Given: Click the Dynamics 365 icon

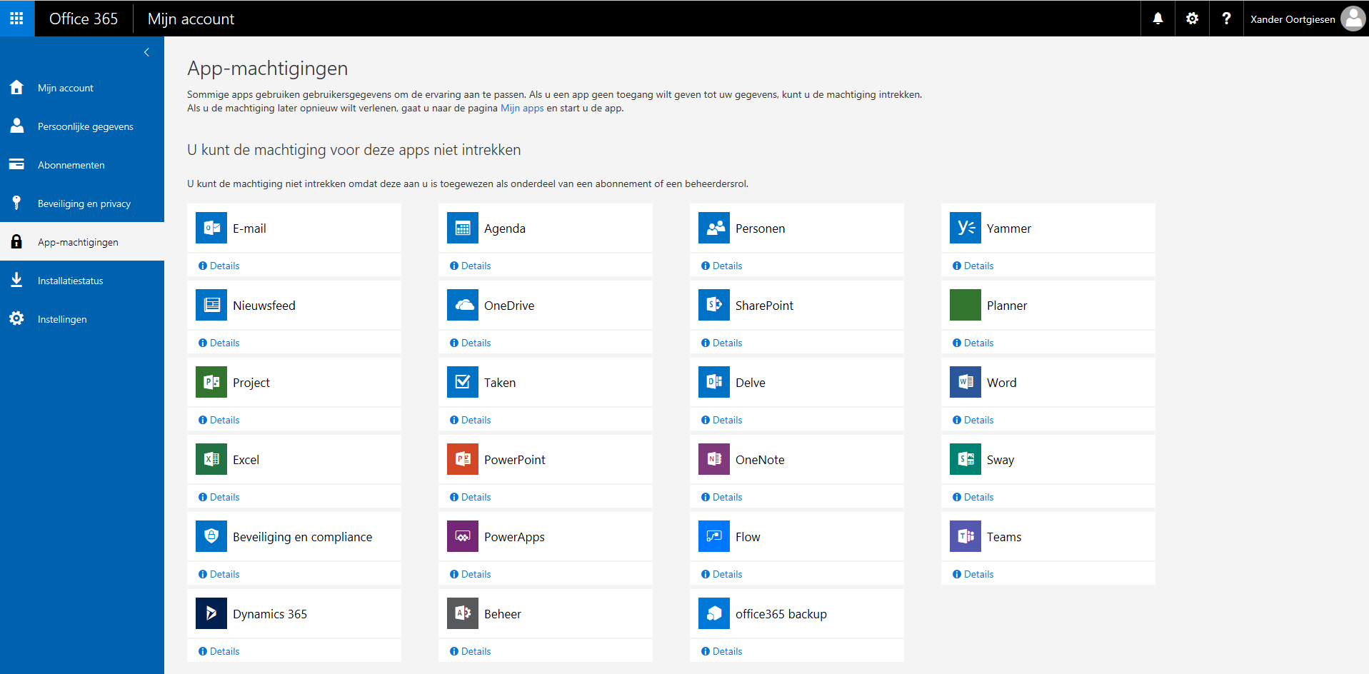Looking at the screenshot, I should [x=211, y=613].
